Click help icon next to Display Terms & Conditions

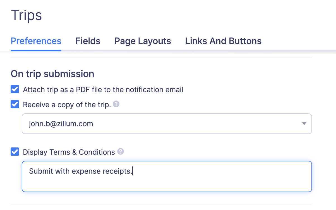(121, 152)
